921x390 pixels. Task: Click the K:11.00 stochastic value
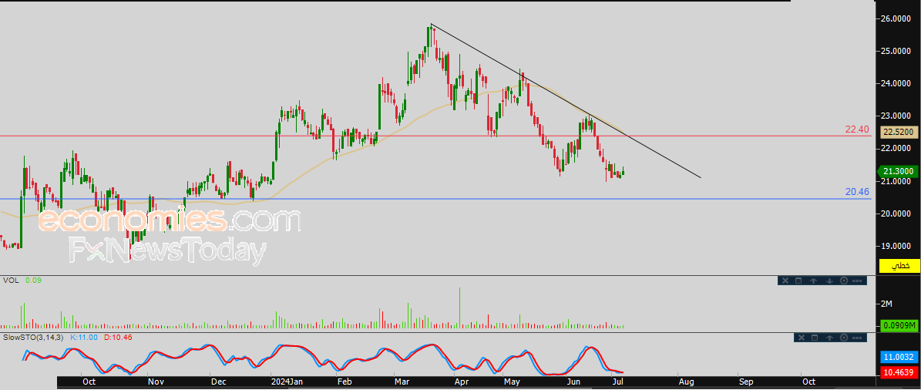click(82, 338)
